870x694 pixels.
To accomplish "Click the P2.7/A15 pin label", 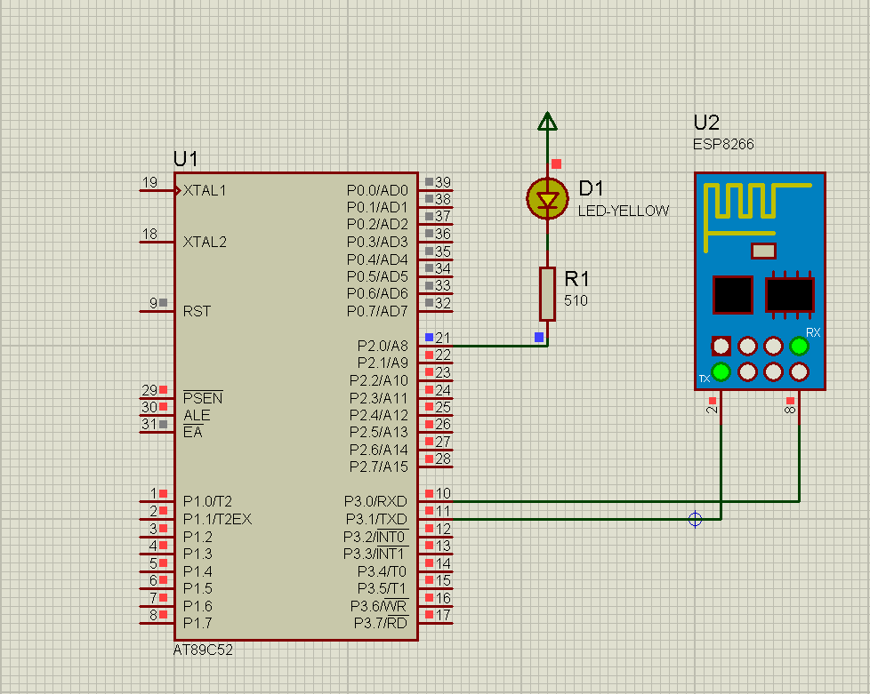I will [x=379, y=467].
